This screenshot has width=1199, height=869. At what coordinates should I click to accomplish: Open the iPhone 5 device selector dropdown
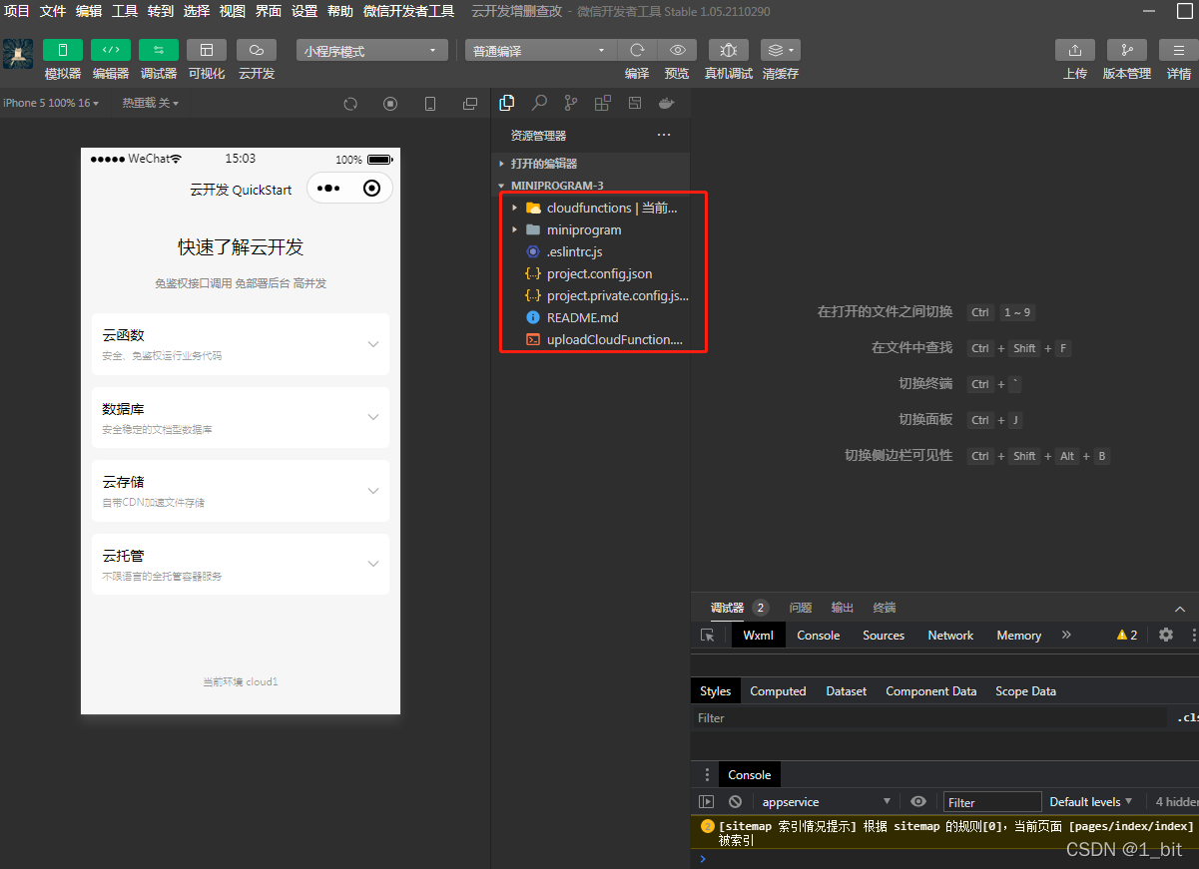tap(51, 103)
